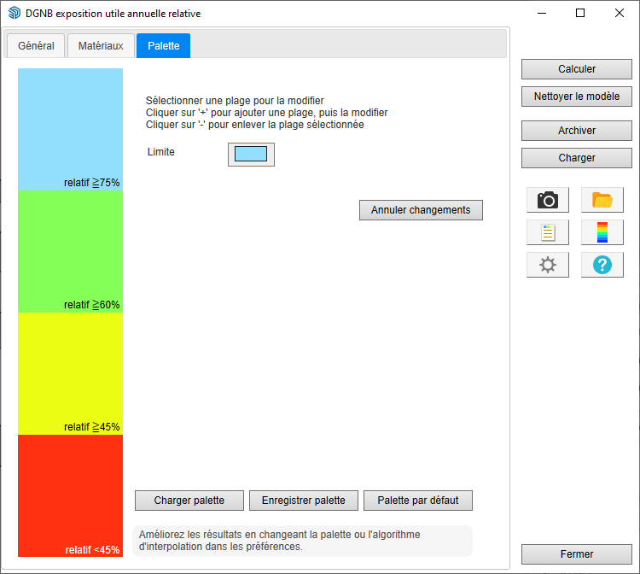
Task: Click the 'Limite' label
Action: (x=160, y=152)
